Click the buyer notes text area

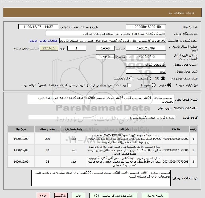click(101, 178)
